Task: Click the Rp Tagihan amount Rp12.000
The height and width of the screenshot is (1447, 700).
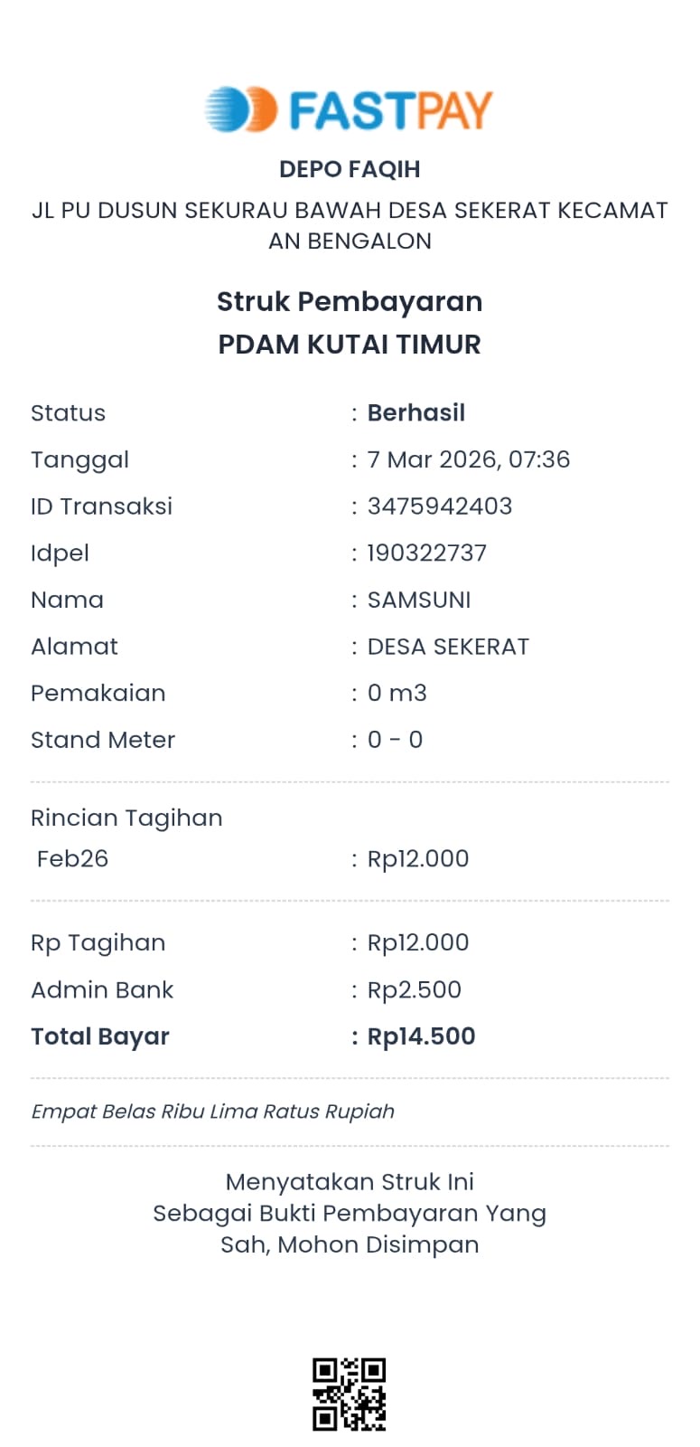Action: coord(417,942)
